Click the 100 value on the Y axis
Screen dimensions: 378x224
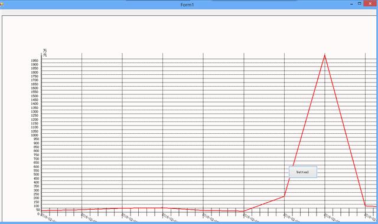pos(36,206)
